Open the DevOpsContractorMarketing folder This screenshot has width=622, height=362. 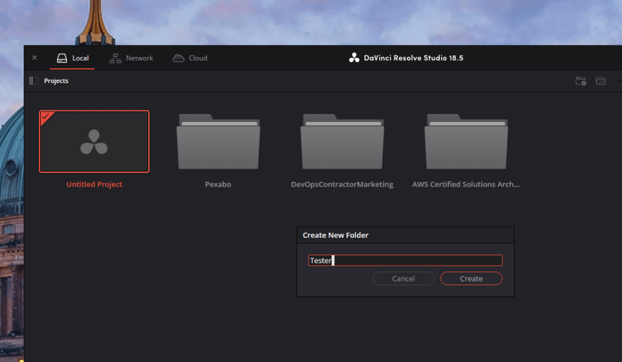(x=342, y=141)
